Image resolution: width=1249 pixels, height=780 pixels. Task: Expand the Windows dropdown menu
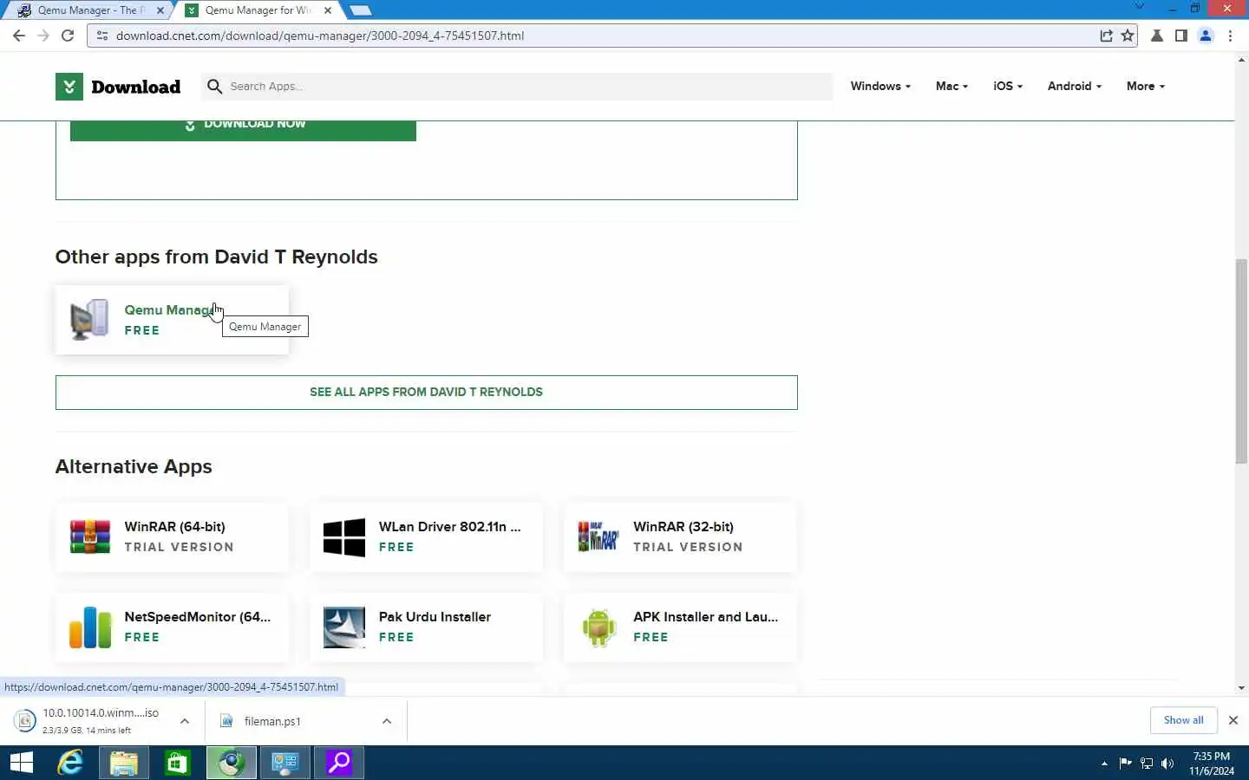point(880,86)
